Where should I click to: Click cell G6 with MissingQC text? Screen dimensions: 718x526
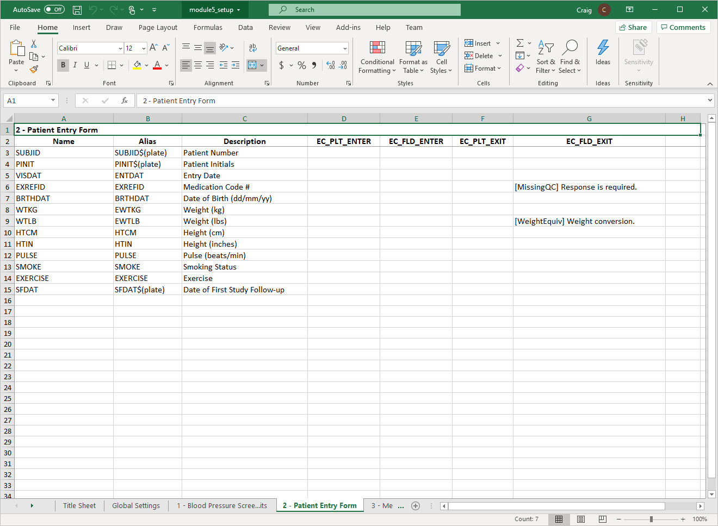coord(589,187)
